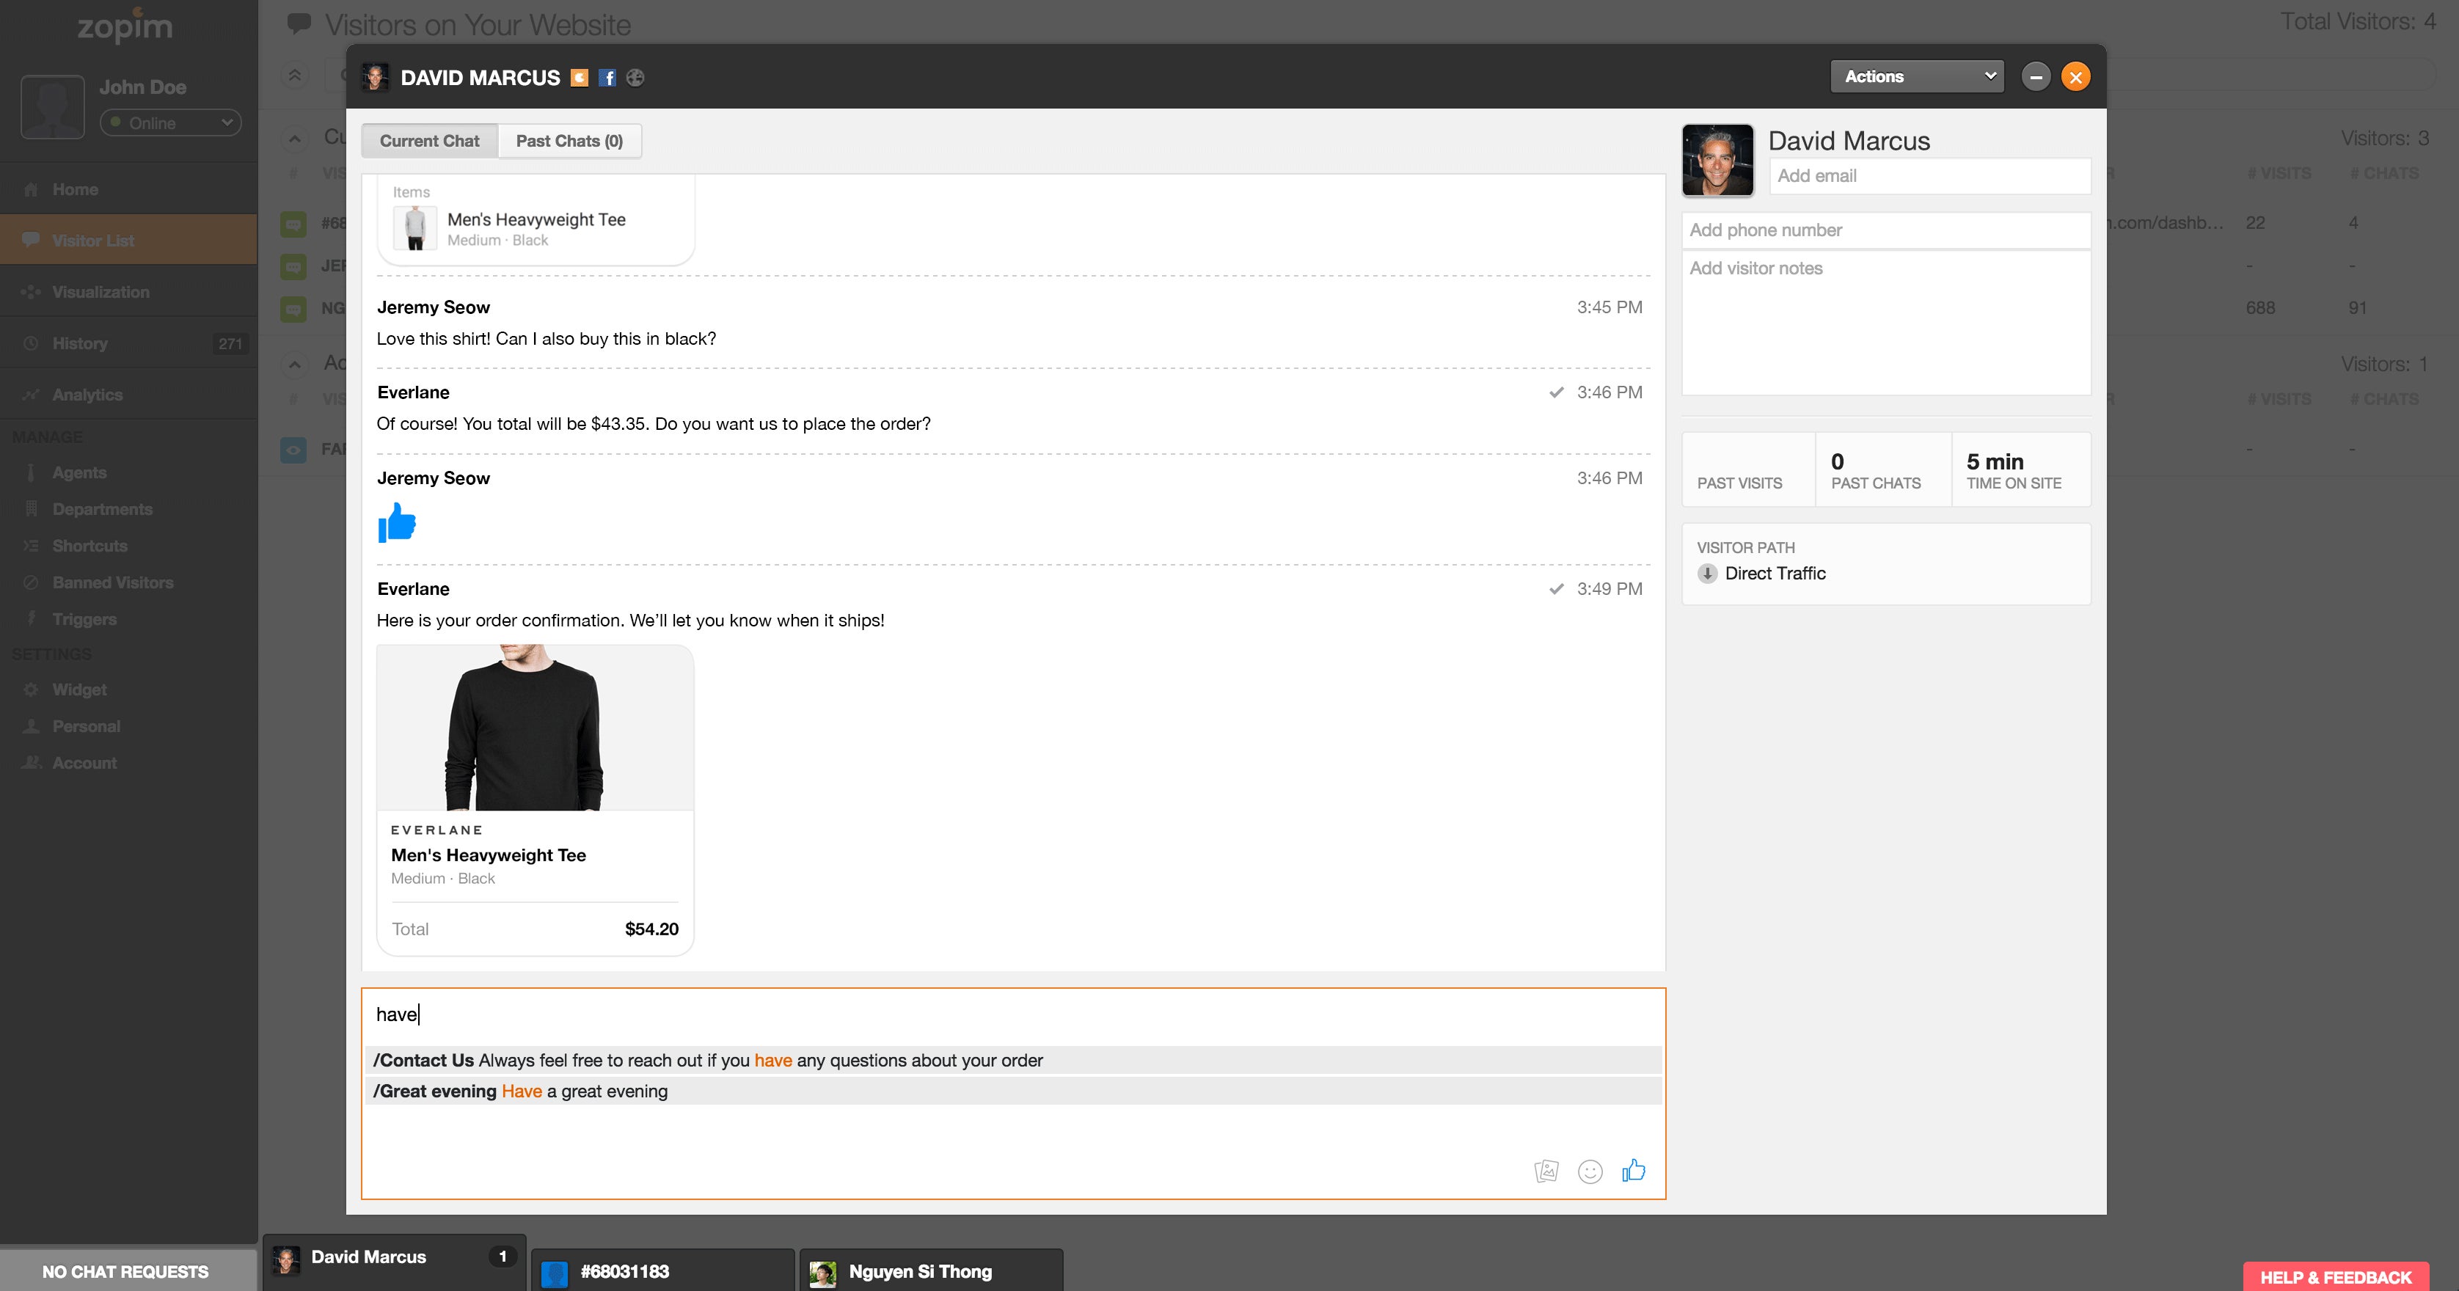Image resolution: width=2459 pixels, height=1291 pixels.
Task: Collapse all visitor groups with double-chevron
Action: (x=295, y=74)
